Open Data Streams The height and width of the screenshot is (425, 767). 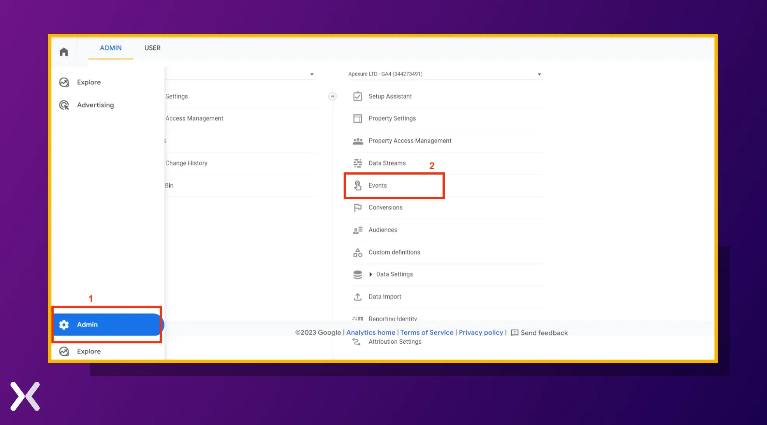(x=387, y=163)
